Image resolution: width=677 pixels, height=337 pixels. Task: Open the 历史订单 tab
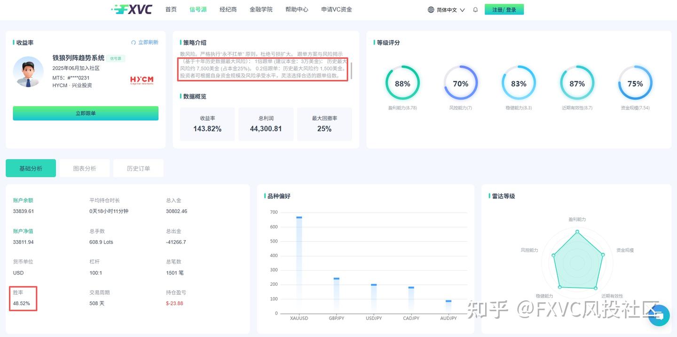click(138, 168)
